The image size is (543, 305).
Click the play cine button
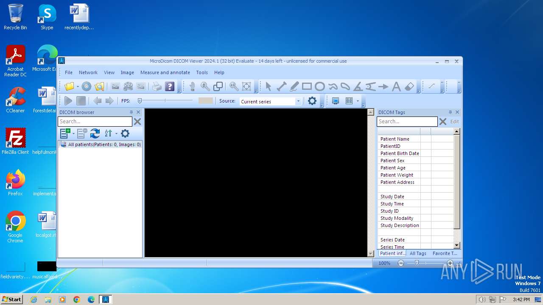pyautogui.click(x=68, y=101)
